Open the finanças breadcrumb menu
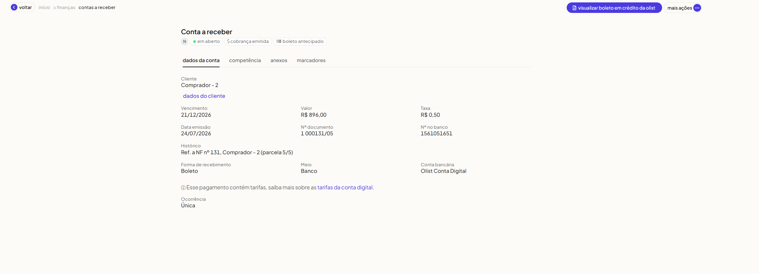 (x=64, y=8)
